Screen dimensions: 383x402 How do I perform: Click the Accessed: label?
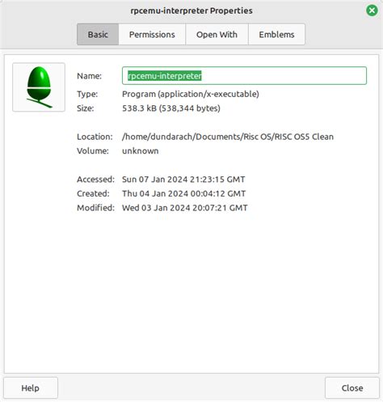pos(95,180)
